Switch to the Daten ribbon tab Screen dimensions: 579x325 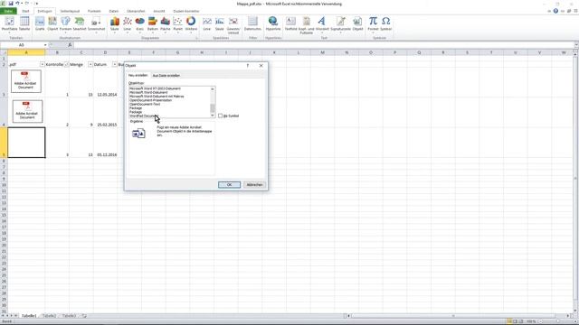pos(114,11)
